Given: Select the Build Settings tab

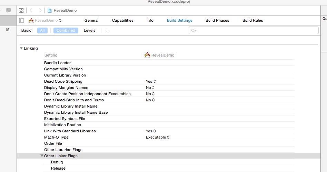Looking at the screenshot, I should tap(180, 20).
